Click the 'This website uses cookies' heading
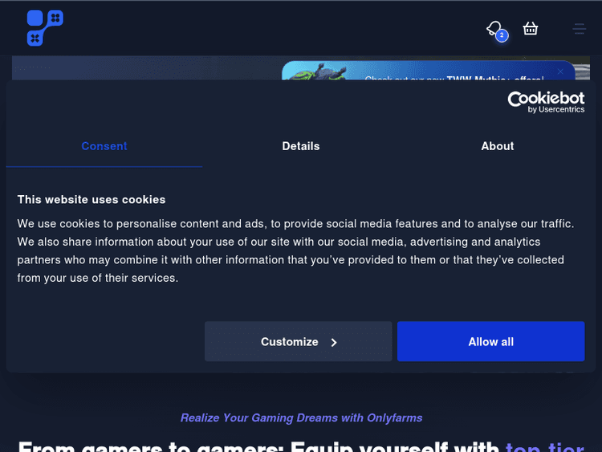The width and height of the screenshot is (602, 452). [92, 199]
